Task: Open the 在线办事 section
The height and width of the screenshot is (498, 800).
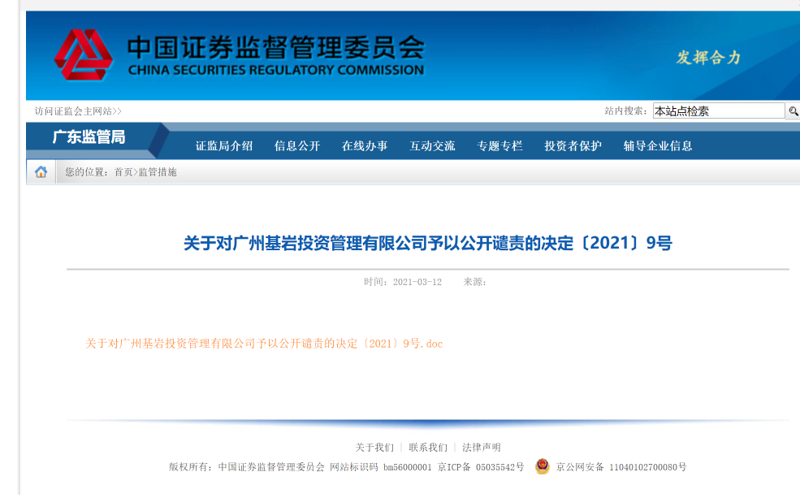Action: pos(363,144)
